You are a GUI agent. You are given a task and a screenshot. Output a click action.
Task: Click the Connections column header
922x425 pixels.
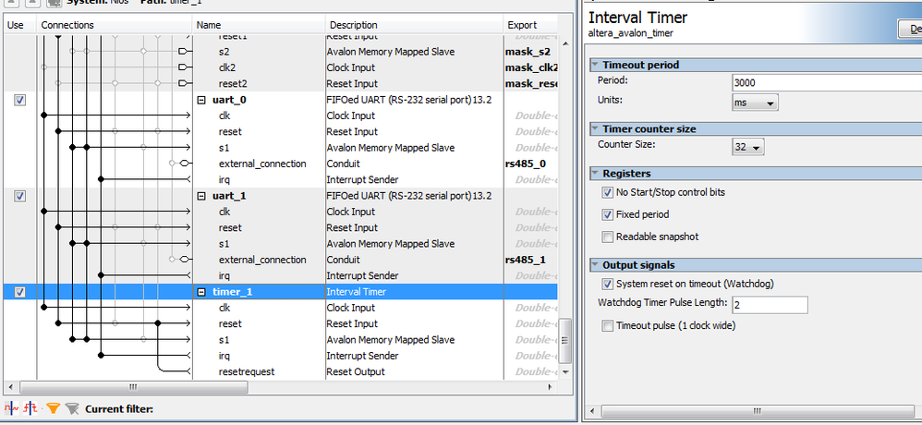tap(115, 25)
